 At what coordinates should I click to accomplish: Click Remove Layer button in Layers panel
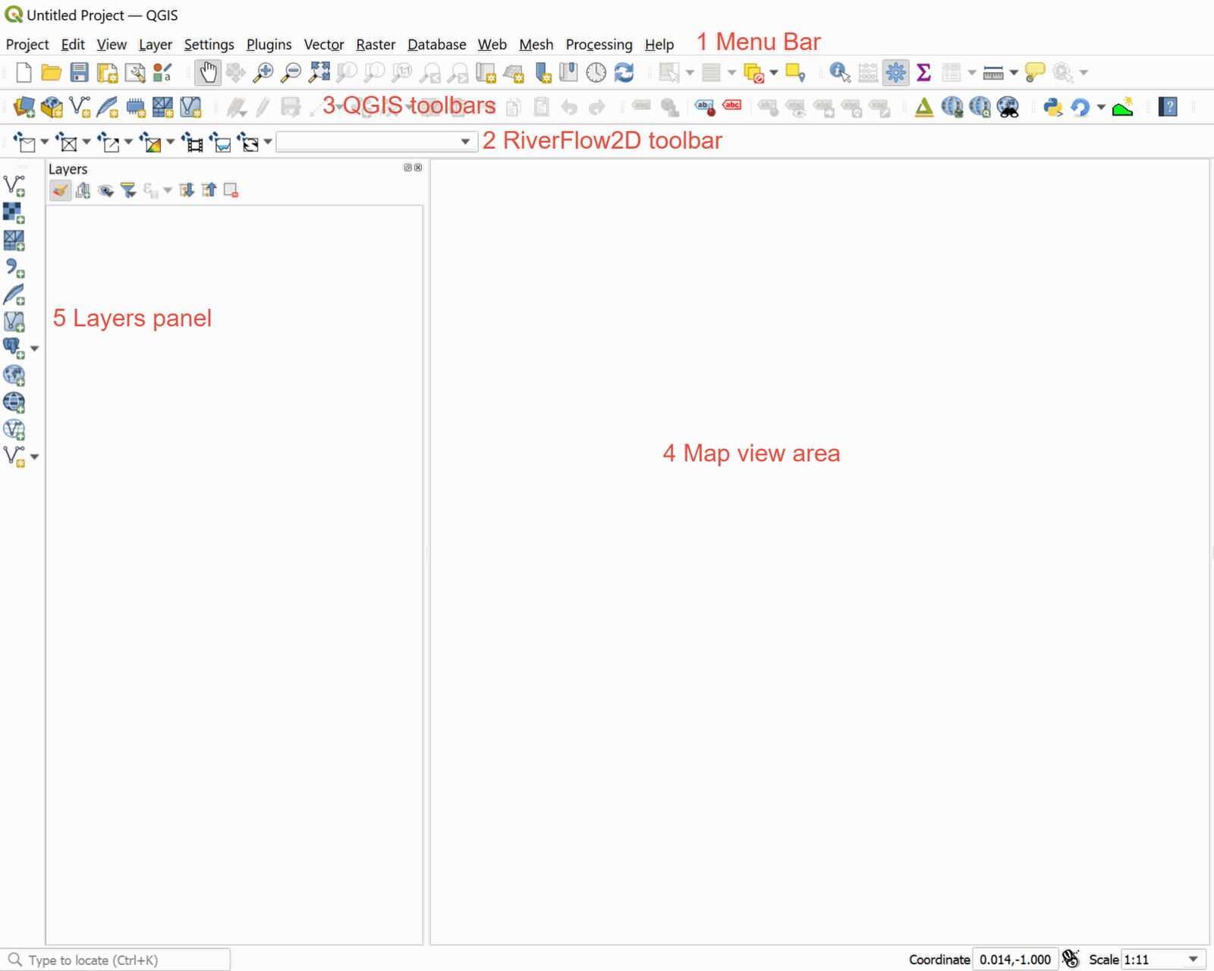(231, 190)
